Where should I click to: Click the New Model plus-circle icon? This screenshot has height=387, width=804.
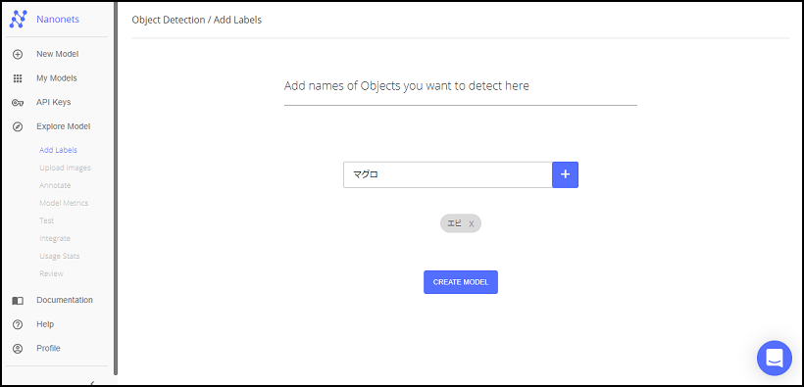[x=18, y=54]
